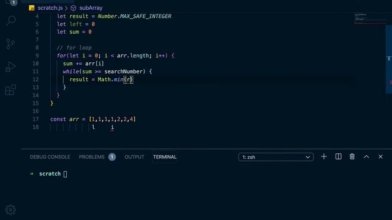Switch to the DEBUG CONSOLE tab
The image size is (392, 220).
tap(50, 157)
